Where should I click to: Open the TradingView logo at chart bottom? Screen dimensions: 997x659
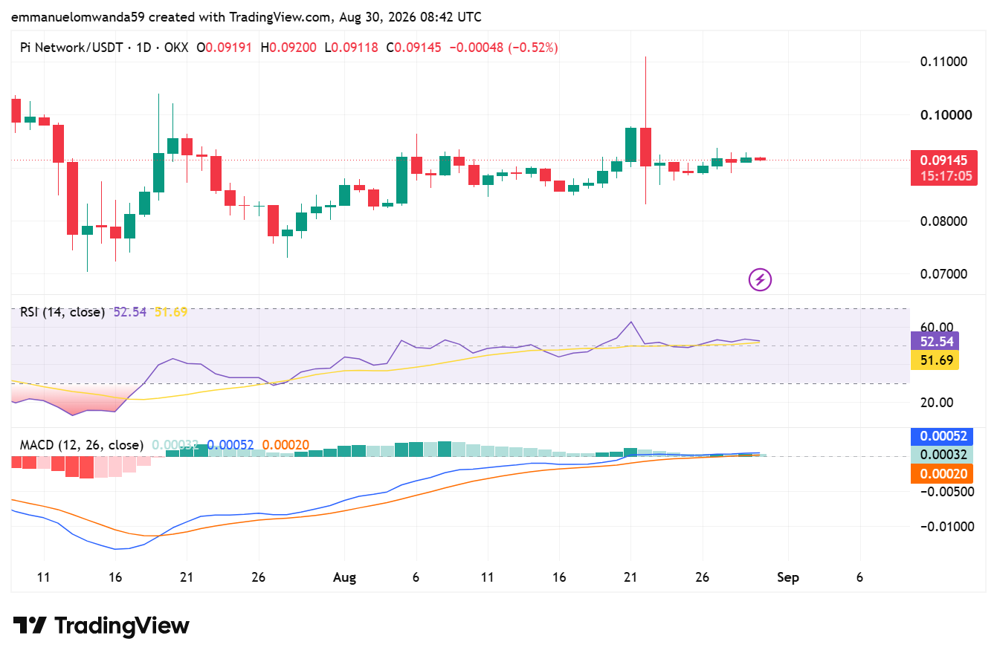point(102,626)
